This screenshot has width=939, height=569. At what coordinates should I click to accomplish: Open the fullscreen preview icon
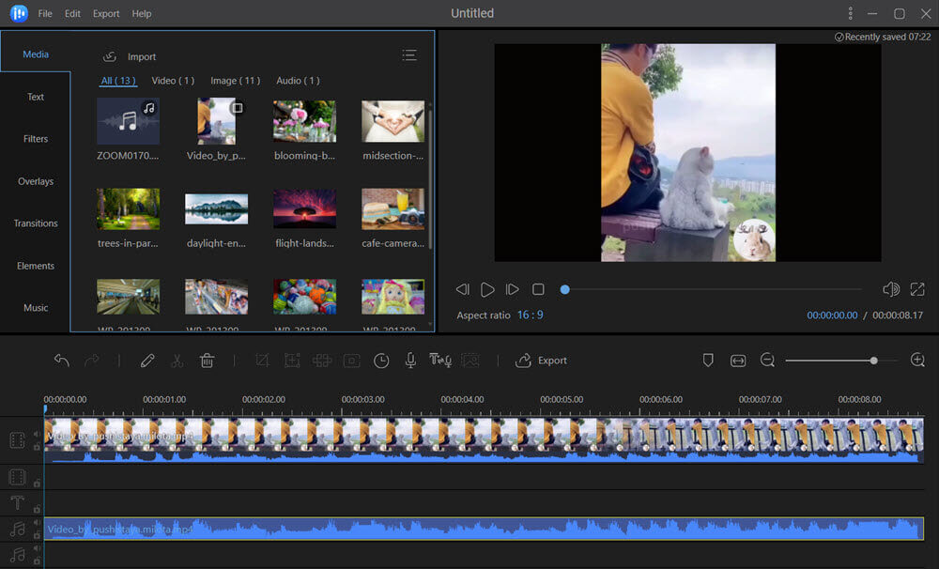pos(918,289)
